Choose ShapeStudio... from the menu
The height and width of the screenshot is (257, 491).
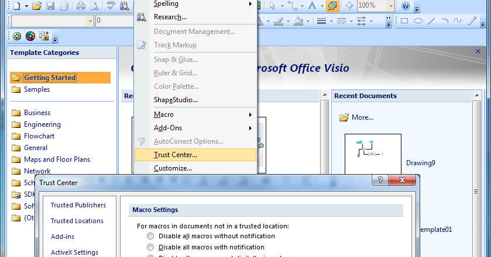tap(195, 100)
